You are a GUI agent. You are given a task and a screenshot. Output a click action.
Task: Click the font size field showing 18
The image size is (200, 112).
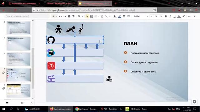click(156, 16)
